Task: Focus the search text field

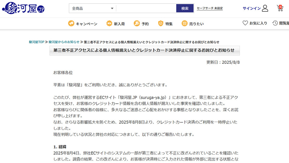Action: tap(146, 8)
